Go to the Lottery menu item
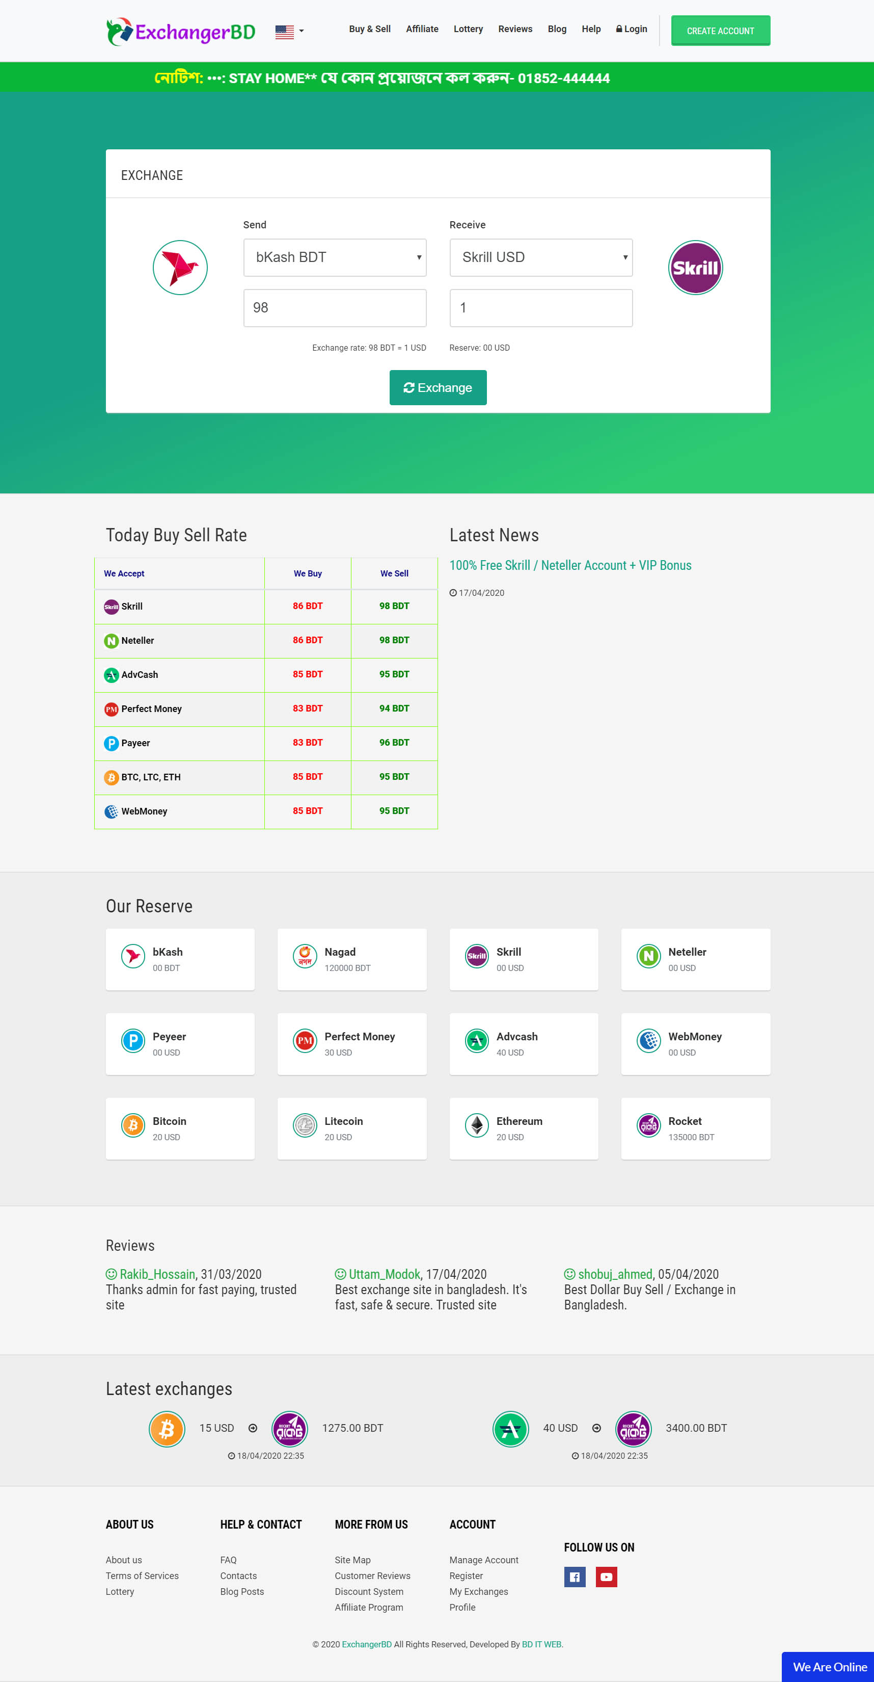The height and width of the screenshot is (1682, 874). (x=468, y=30)
